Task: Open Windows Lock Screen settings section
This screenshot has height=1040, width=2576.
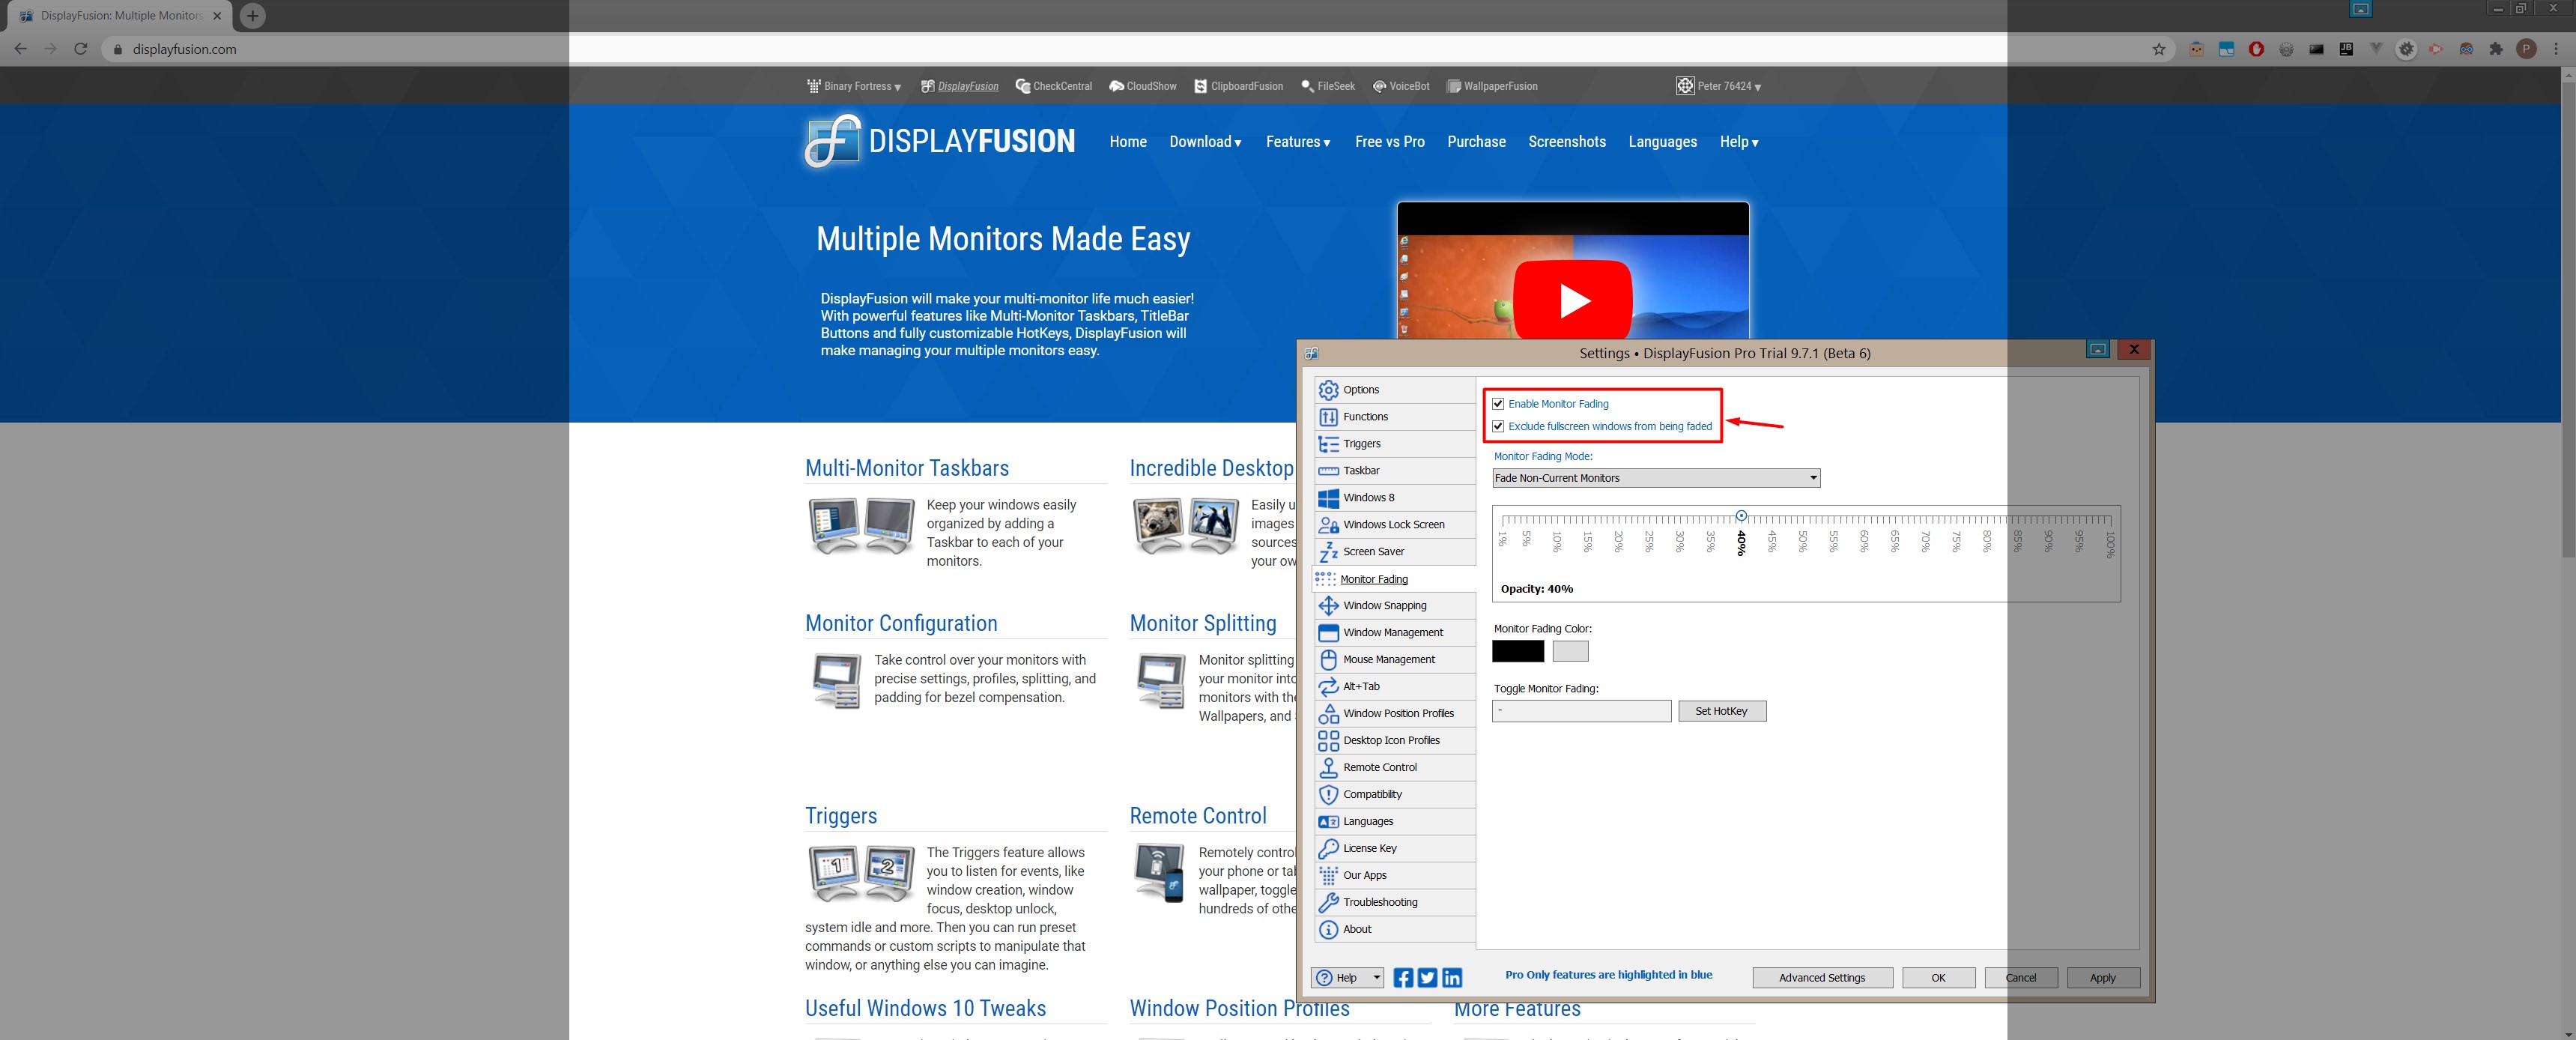Action: 1393,525
